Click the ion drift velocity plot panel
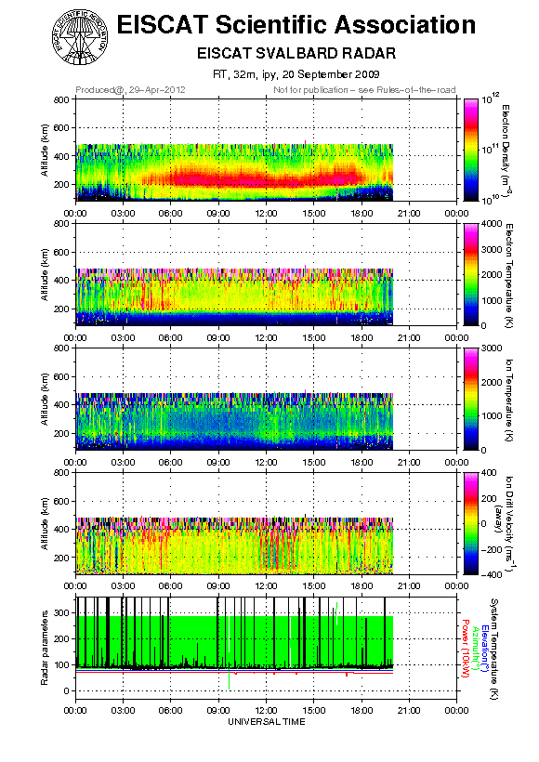This screenshot has height=762, width=539. 267,523
